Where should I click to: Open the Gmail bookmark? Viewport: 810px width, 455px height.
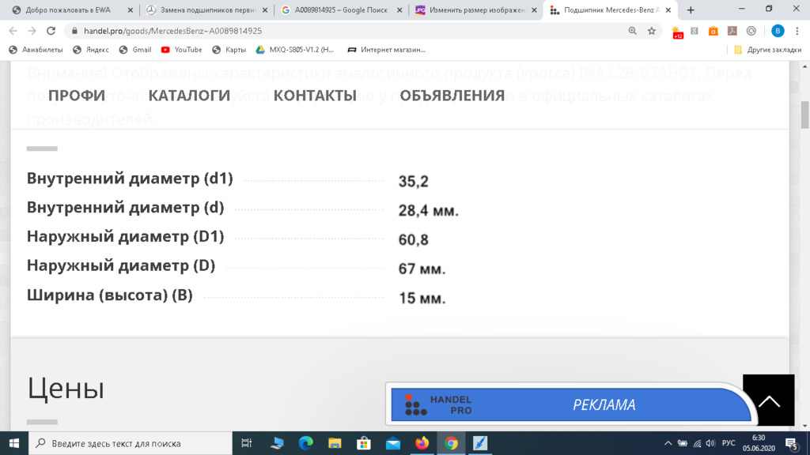coord(135,50)
